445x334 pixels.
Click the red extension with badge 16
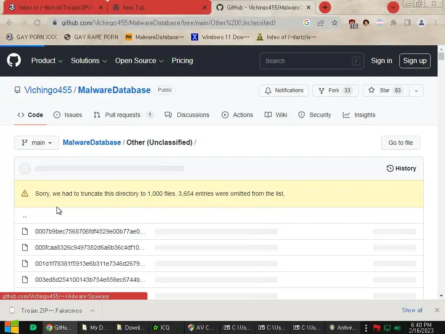pyautogui.click(x=352, y=23)
